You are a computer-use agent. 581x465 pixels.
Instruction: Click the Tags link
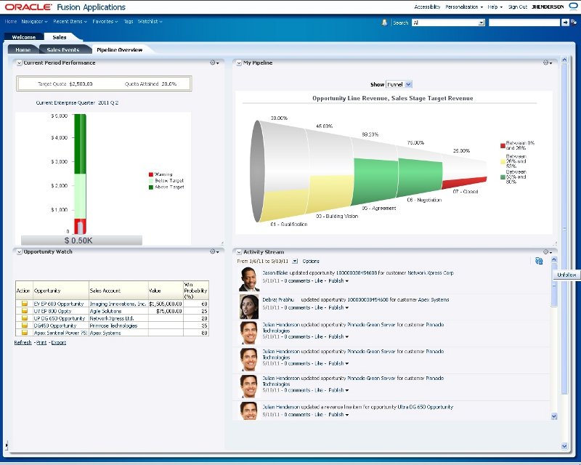coord(129,22)
